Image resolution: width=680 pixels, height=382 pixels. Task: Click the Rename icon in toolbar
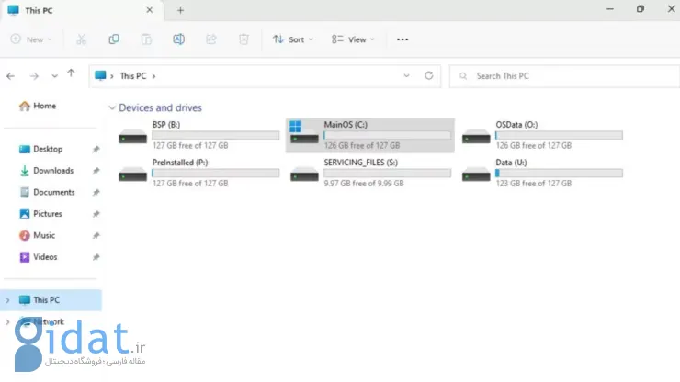pyautogui.click(x=178, y=39)
